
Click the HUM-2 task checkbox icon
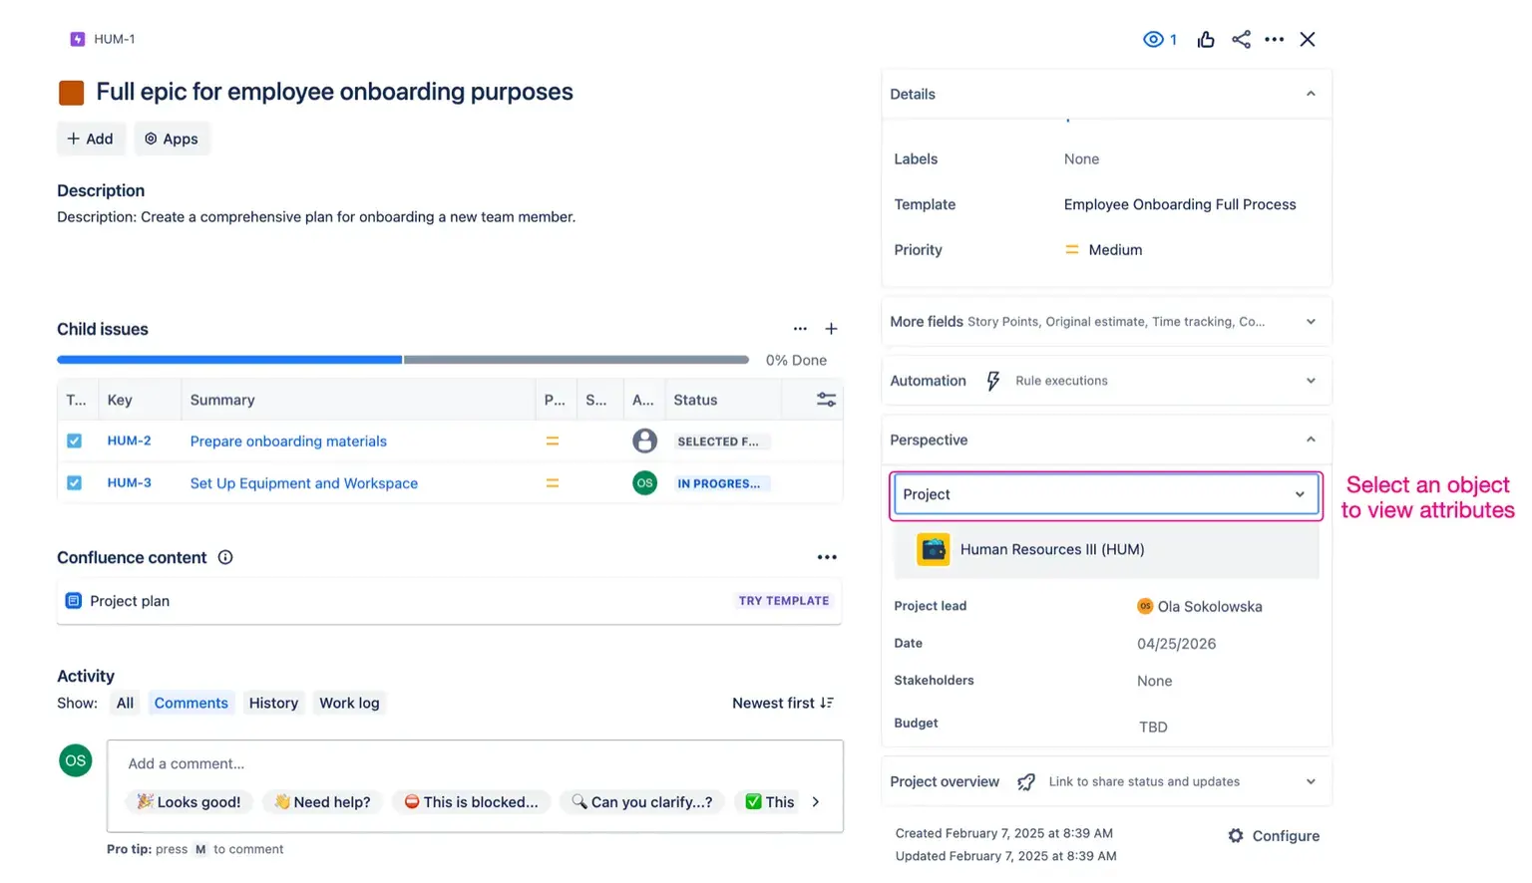coord(75,441)
